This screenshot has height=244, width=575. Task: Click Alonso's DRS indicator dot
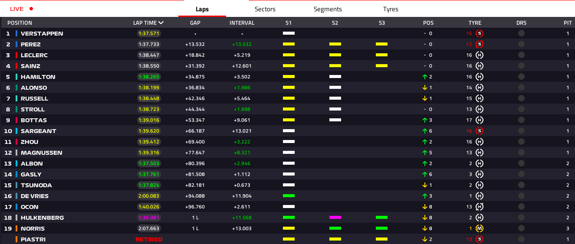521,88
